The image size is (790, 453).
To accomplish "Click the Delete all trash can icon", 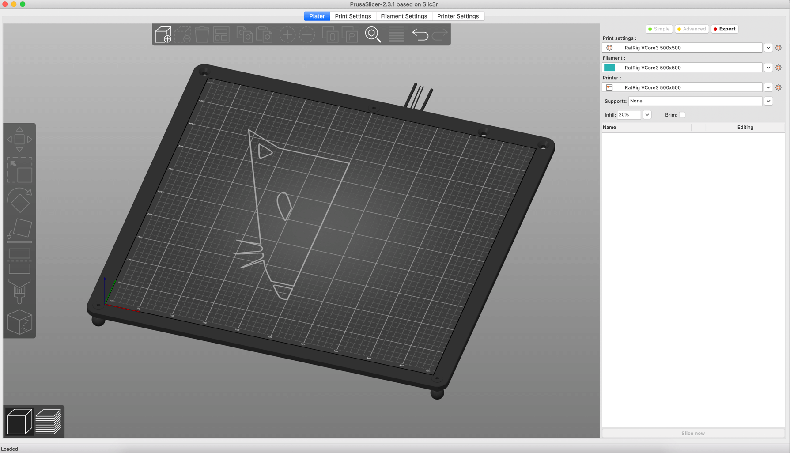I will (202, 34).
